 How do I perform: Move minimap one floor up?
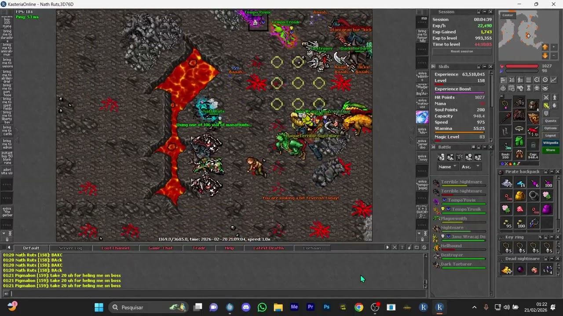(545, 47)
